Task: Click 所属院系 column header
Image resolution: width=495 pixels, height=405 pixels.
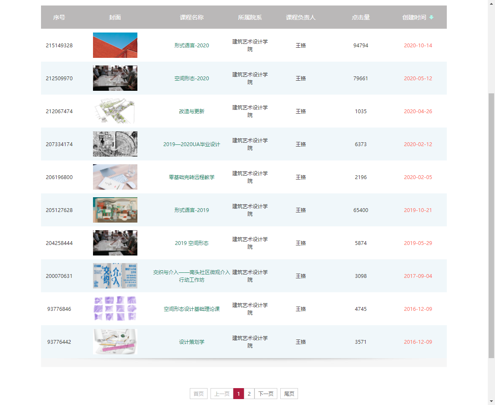Action: [x=250, y=17]
